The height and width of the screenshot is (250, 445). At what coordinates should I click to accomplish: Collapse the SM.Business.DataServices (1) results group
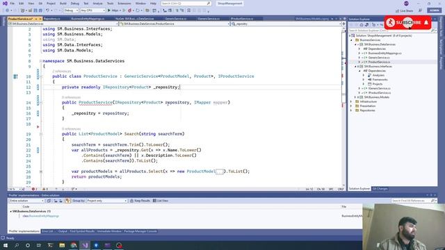[11, 211]
